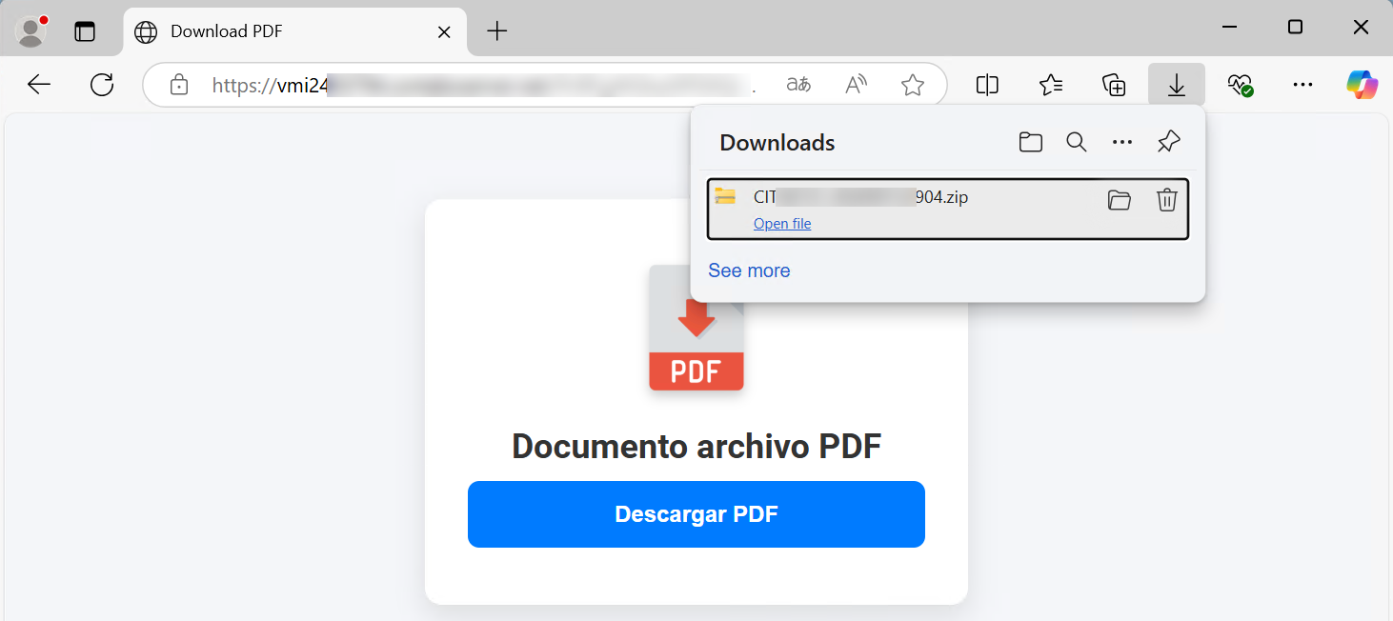Image resolution: width=1393 pixels, height=621 pixels.
Task: Refresh the current page
Action: (x=102, y=85)
